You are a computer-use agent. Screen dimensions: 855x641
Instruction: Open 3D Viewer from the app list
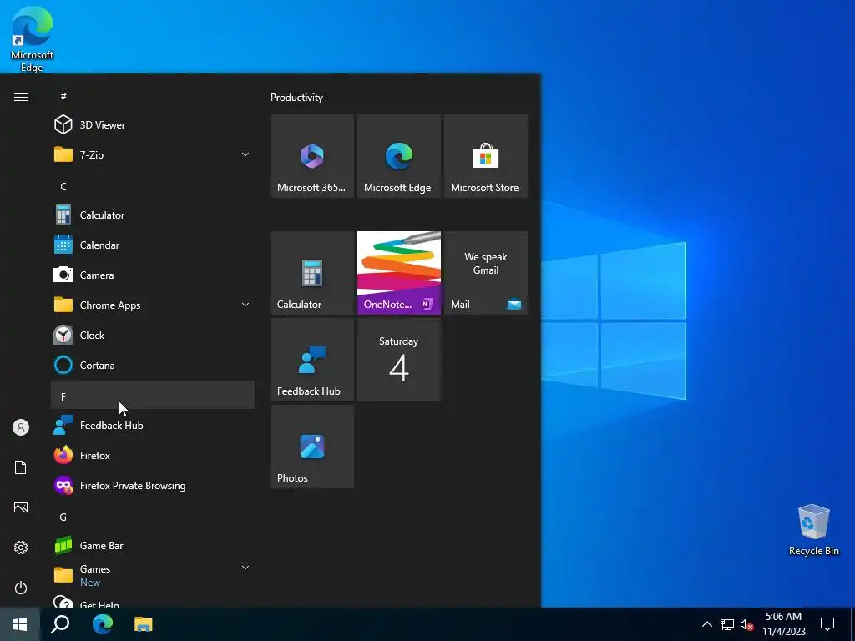click(x=153, y=125)
